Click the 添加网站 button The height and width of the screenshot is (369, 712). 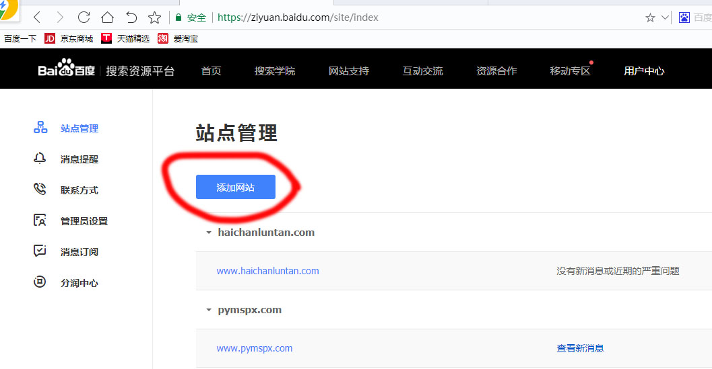(x=236, y=187)
